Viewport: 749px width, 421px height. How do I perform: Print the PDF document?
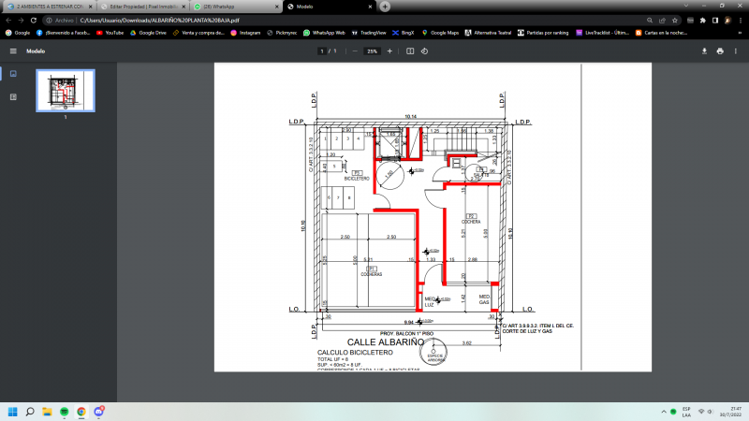[x=720, y=51]
